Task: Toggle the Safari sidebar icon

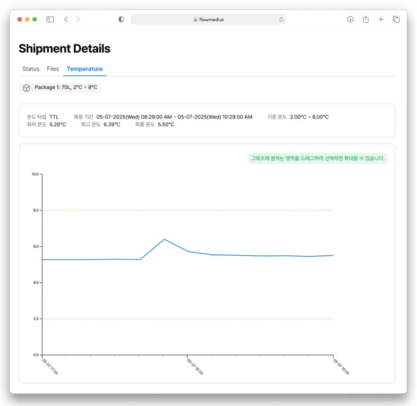Action: 50,19
